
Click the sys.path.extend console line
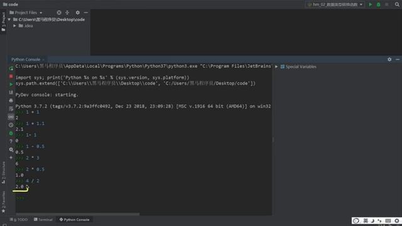(136, 83)
